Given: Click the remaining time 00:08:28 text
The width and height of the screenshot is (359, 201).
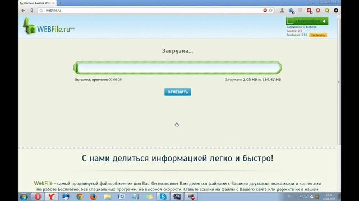Looking at the screenshot, I should [115, 80].
